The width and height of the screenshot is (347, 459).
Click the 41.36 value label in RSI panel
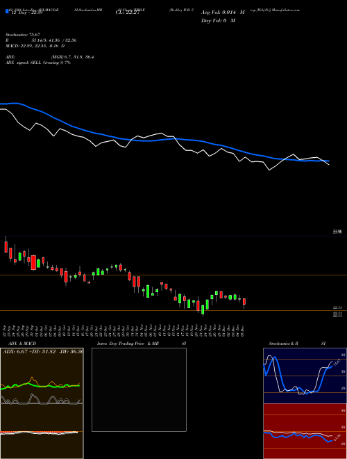[x=337, y=437]
